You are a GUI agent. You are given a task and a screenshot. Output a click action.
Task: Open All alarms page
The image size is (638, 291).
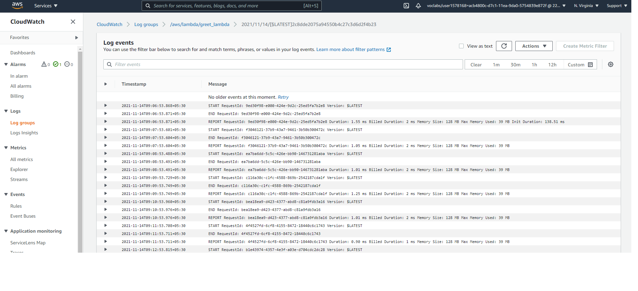(x=21, y=86)
